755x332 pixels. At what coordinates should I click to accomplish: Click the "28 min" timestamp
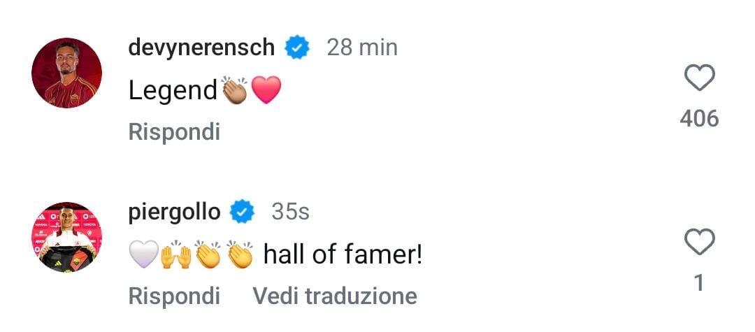pyautogui.click(x=362, y=48)
